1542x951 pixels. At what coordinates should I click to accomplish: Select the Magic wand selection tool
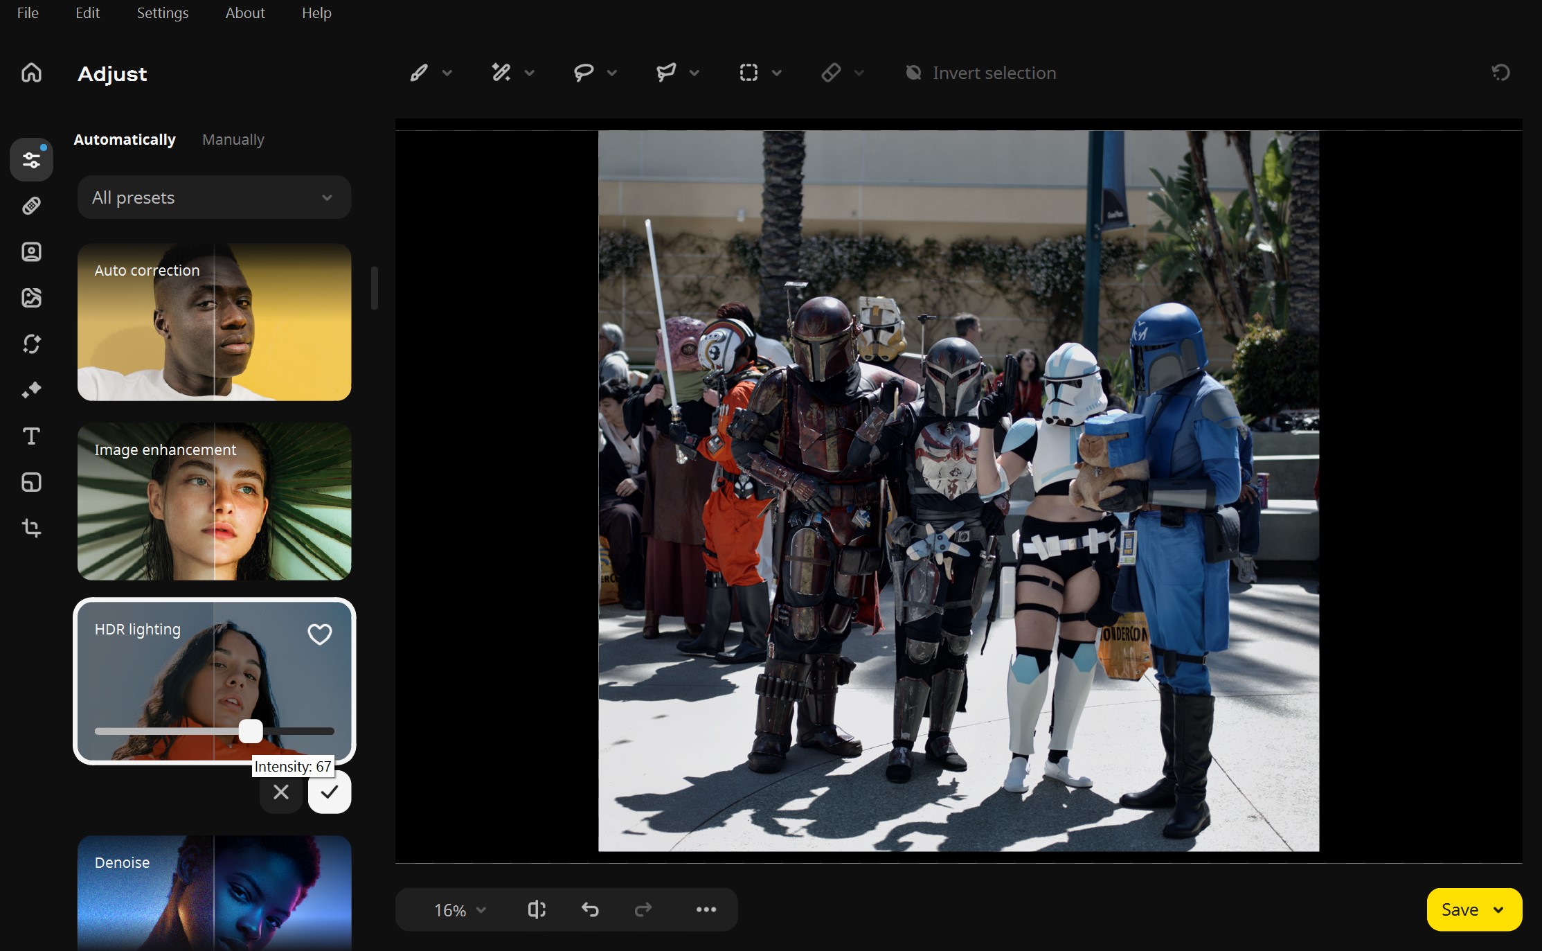pyautogui.click(x=501, y=73)
